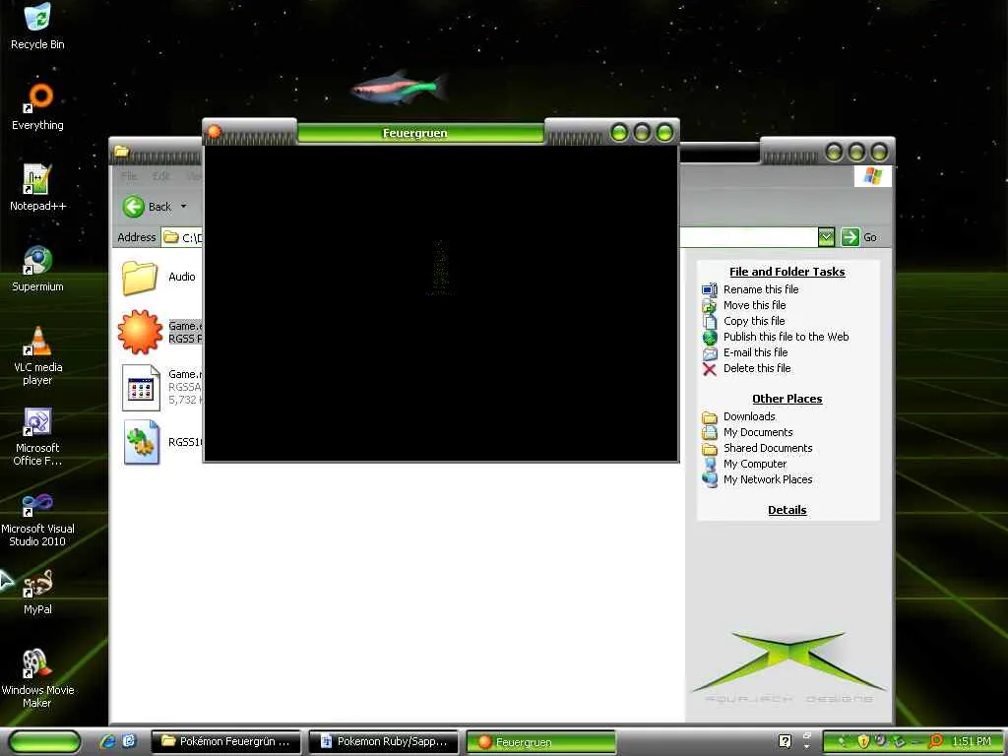Switch to Feuergruen taskbar button
Screen dimensions: 1008x756
[x=540, y=742]
